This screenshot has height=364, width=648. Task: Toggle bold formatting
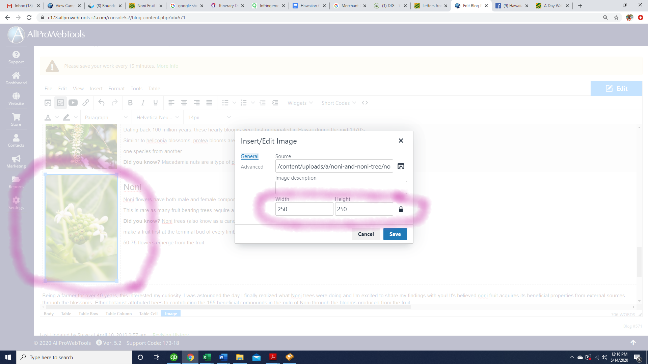coord(130,103)
